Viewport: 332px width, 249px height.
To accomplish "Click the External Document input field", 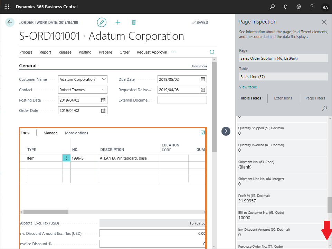I will (x=182, y=100).
